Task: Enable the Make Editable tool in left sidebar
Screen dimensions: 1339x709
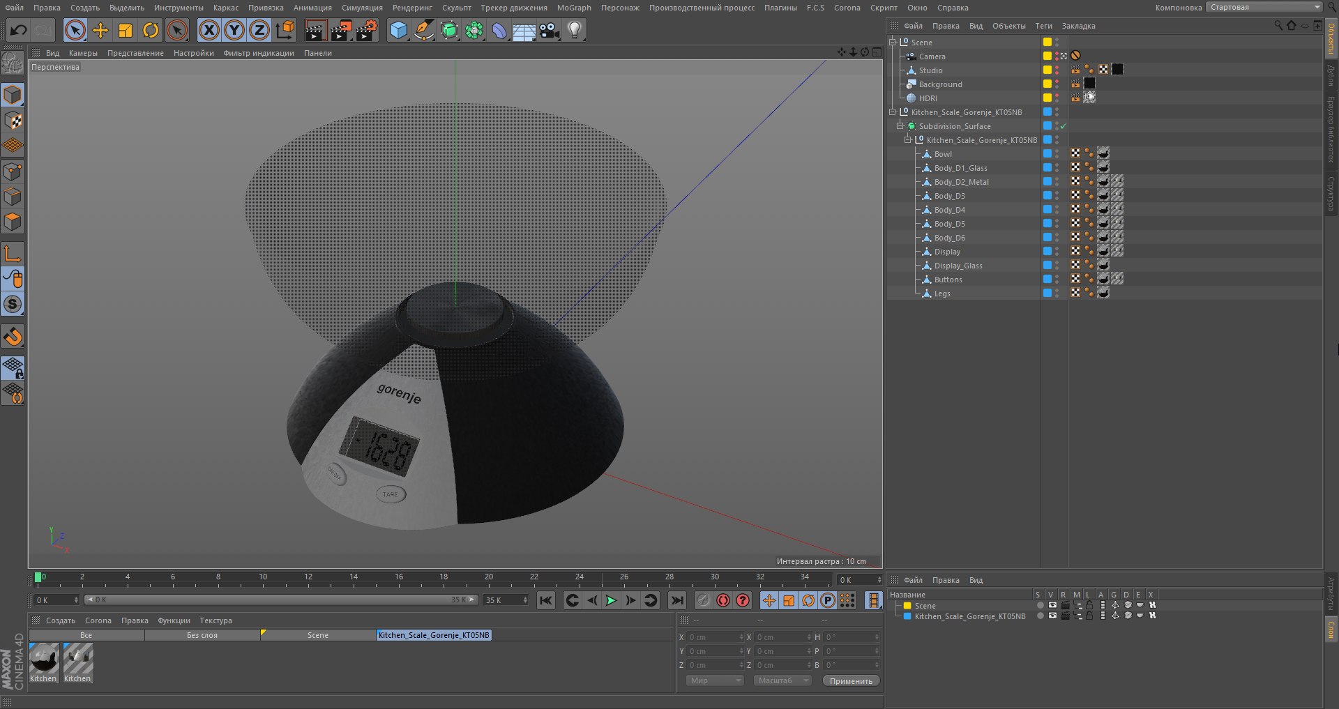Action: coord(13,64)
